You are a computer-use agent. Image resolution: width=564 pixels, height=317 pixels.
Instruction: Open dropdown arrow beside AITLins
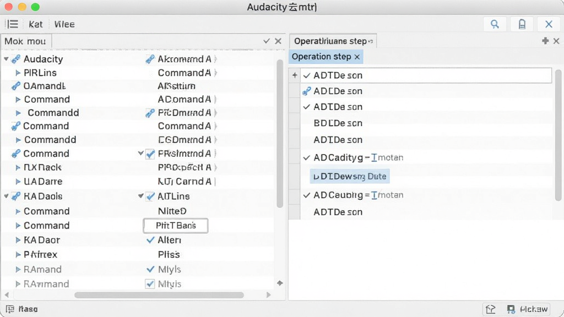(140, 196)
